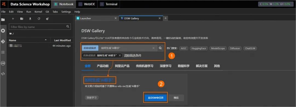The image size is (296, 107).
Task: Open the Settings menu
Action: tap(66, 12)
